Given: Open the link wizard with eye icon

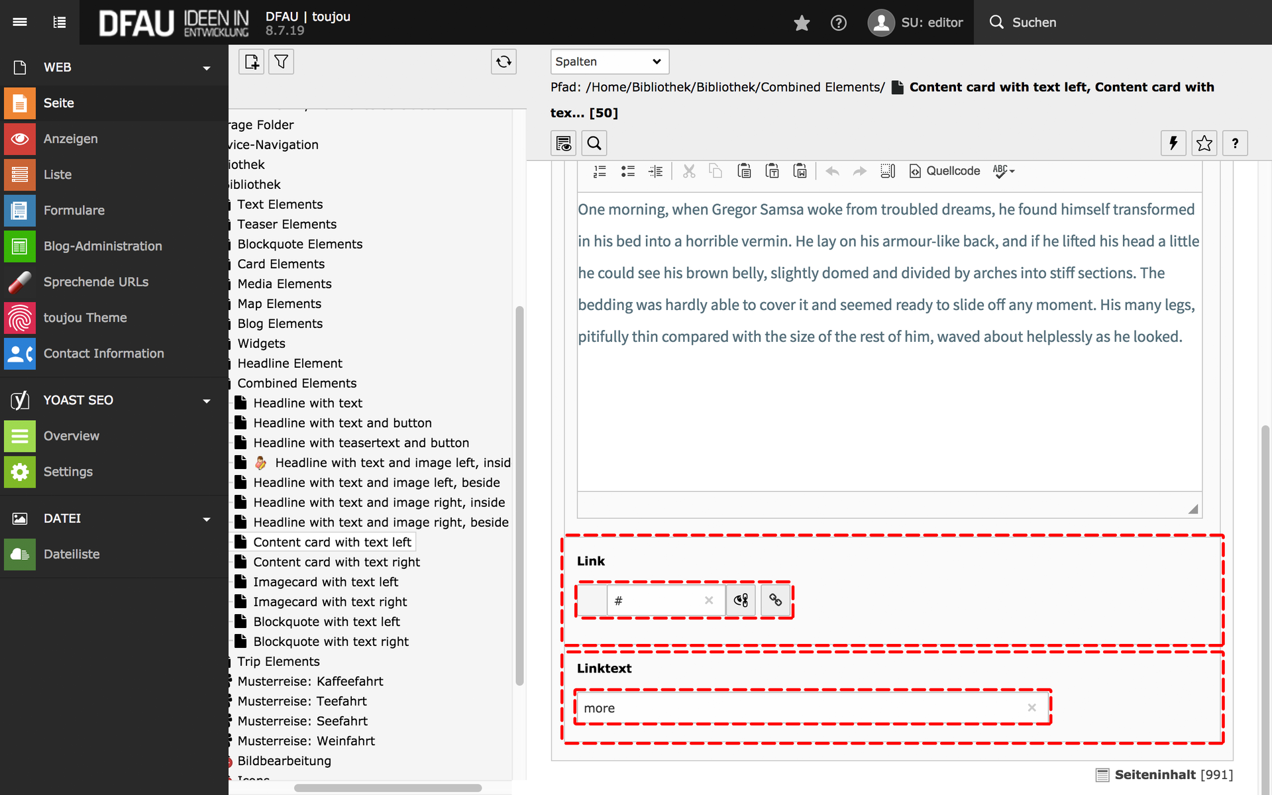Looking at the screenshot, I should point(741,600).
